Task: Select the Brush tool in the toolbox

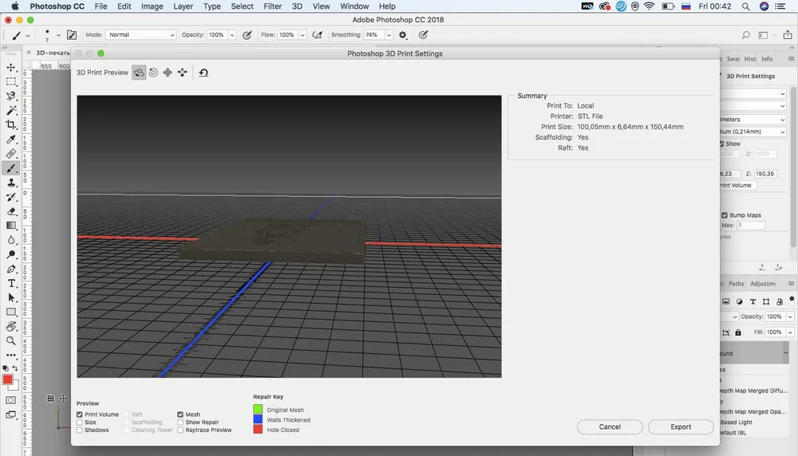Action: (10, 168)
